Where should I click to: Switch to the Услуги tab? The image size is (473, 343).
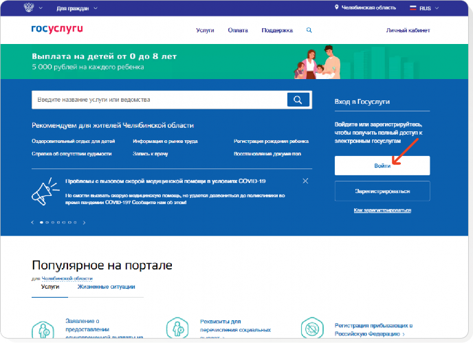pyautogui.click(x=50, y=287)
